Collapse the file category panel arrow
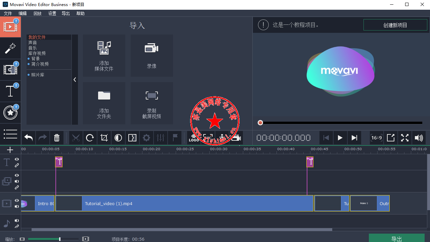 (75, 79)
